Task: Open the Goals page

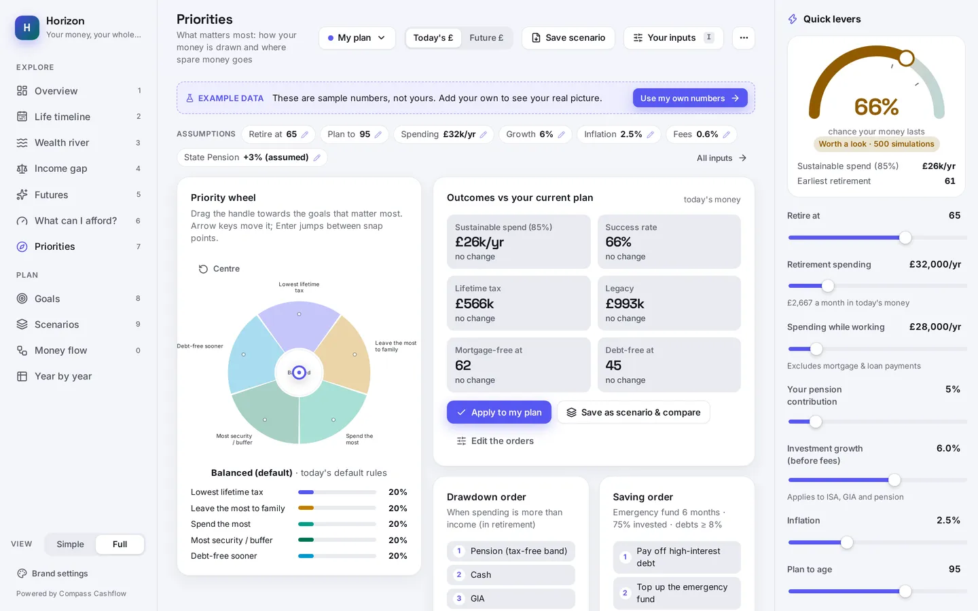Action: click(x=79, y=299)
